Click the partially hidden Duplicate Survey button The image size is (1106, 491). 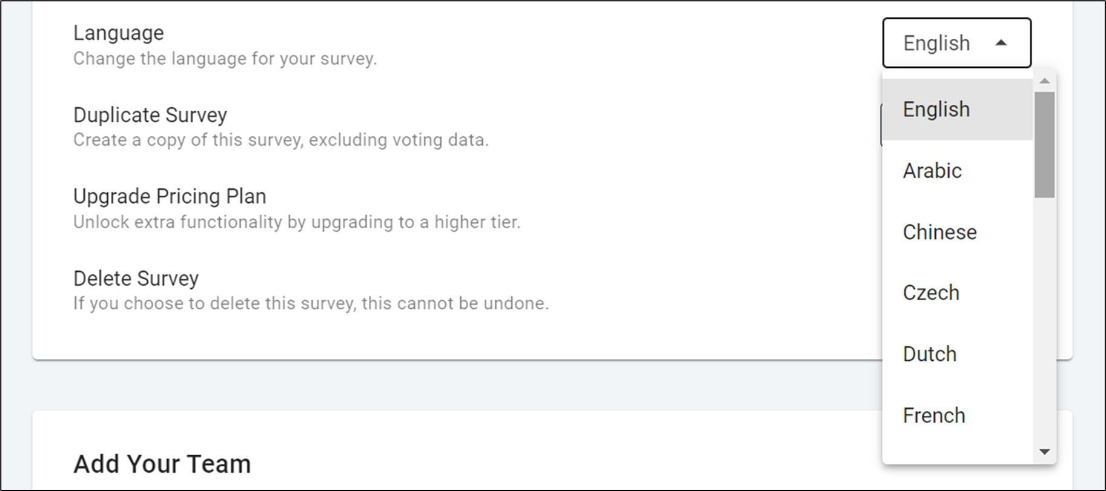coord(881,125)
